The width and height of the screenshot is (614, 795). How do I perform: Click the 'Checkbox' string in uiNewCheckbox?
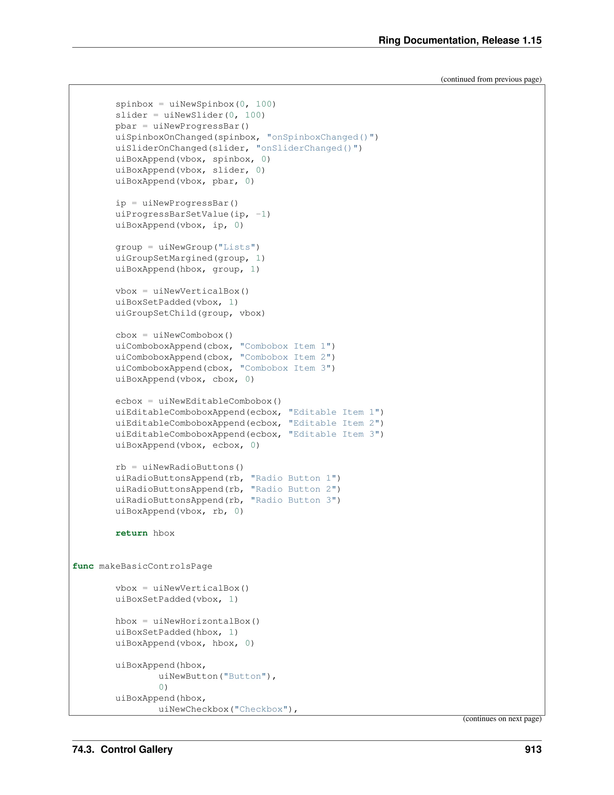[x=261, y=709]
